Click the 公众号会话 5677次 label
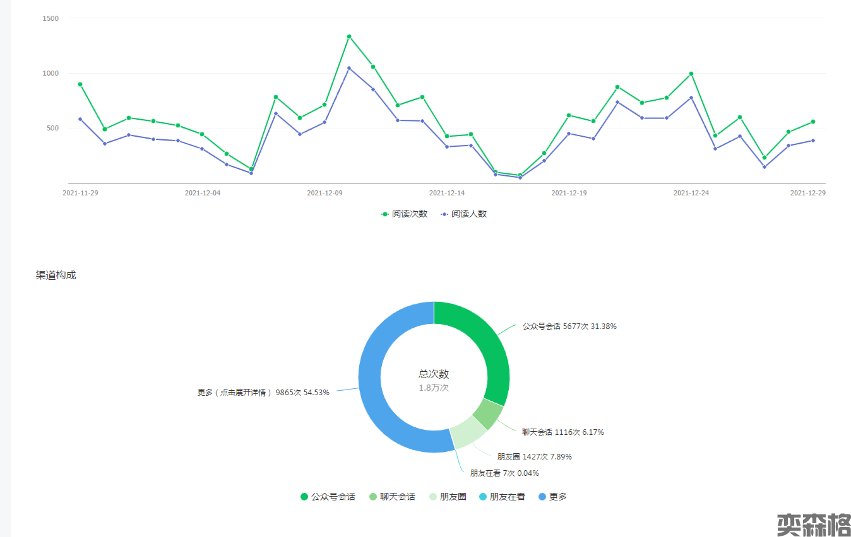851x537 pixels. click(569, 326)
